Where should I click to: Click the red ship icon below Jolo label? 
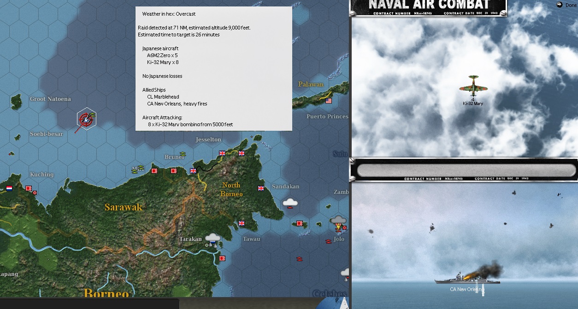point(328,241)
